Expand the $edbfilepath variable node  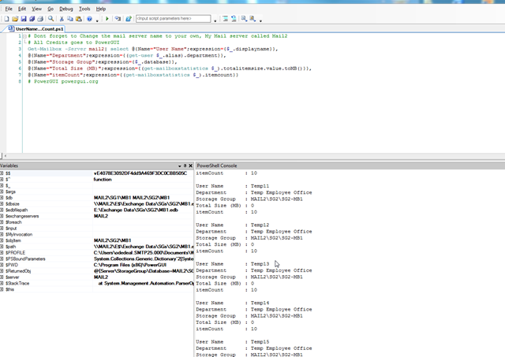(2, 210)
